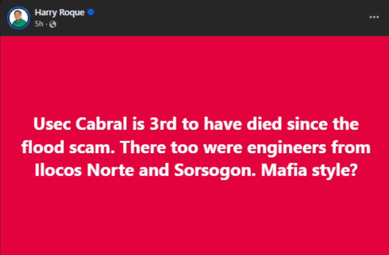Open the Harry Roque profile name link
Viewport: 389px width, 255px height.
[60, 13]
